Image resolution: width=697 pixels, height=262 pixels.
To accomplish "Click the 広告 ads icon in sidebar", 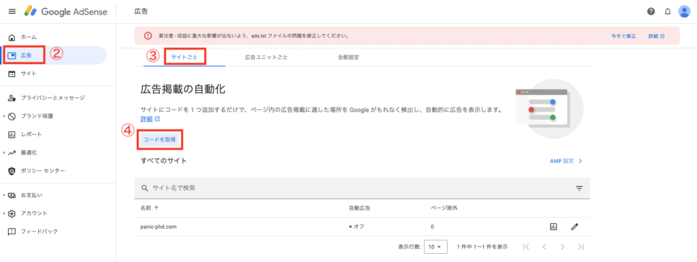I will (12, 56).
